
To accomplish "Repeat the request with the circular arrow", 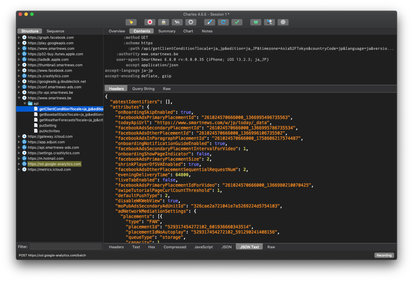I will (x=223, y=22).
